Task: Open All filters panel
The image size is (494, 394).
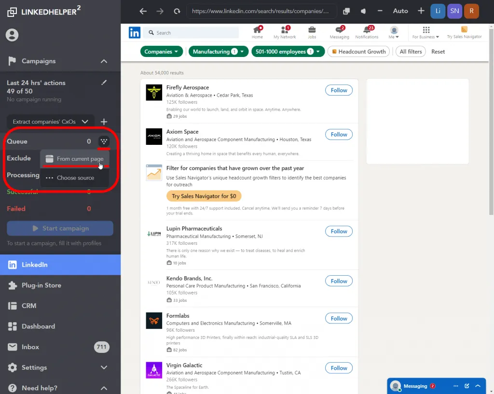Action: [411, 52]
